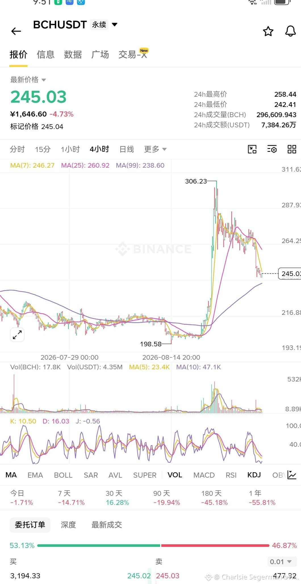This screenshot has height=584, width=301.
Task: Open the BCHUSDT pair selector dropdown
Action: pyautogui.click(x=115, y=25)
